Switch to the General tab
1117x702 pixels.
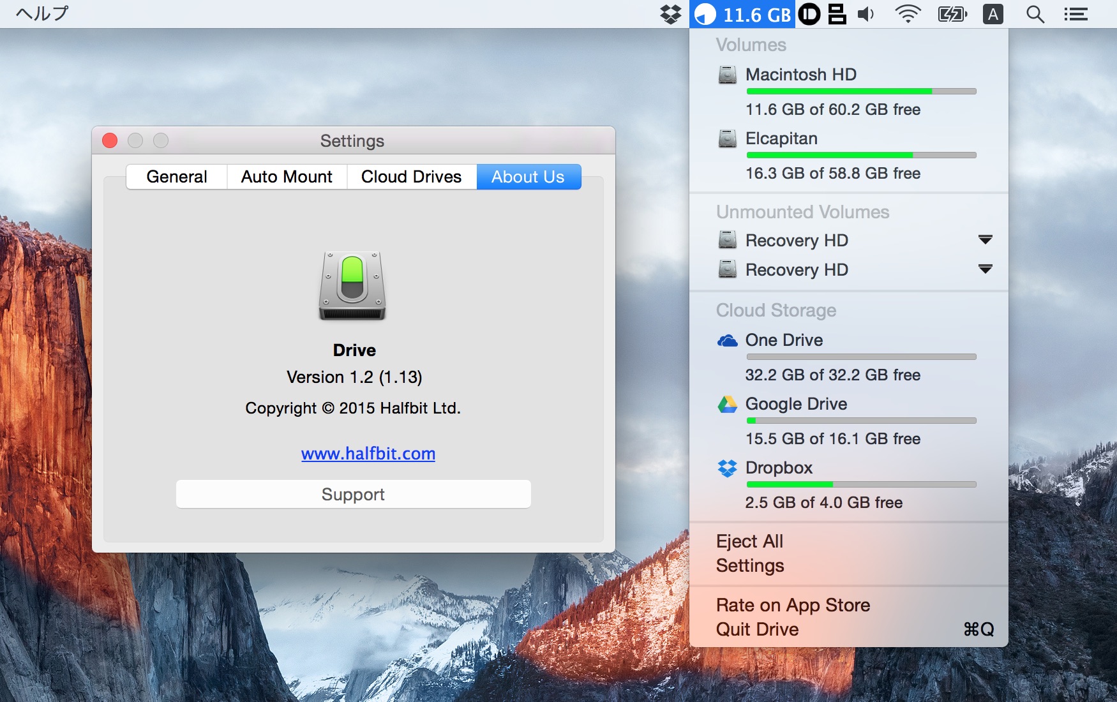(177, 177)
